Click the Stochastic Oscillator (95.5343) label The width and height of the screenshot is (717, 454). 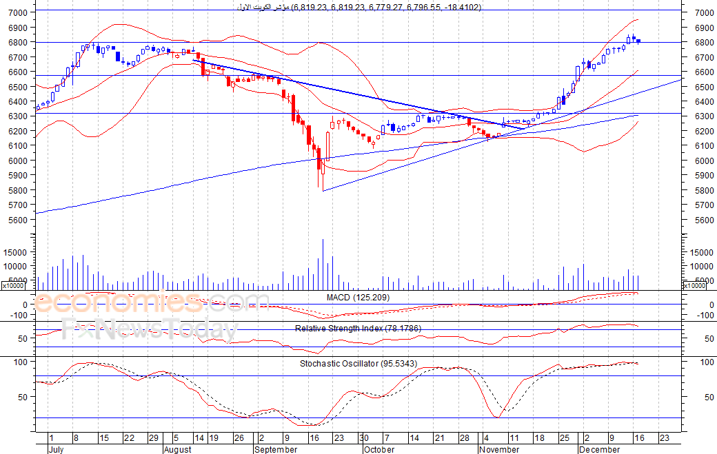click(x=358, y=364)
